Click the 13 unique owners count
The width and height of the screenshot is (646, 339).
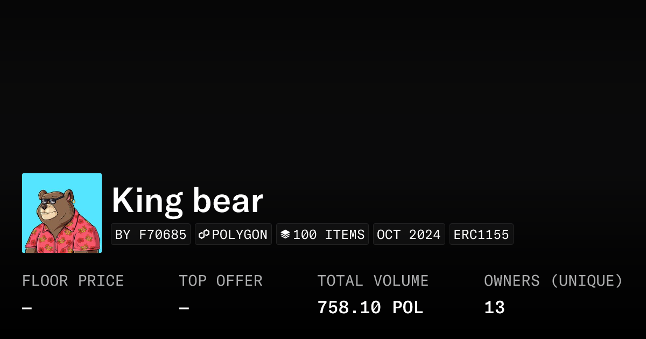tap(494, 308)
